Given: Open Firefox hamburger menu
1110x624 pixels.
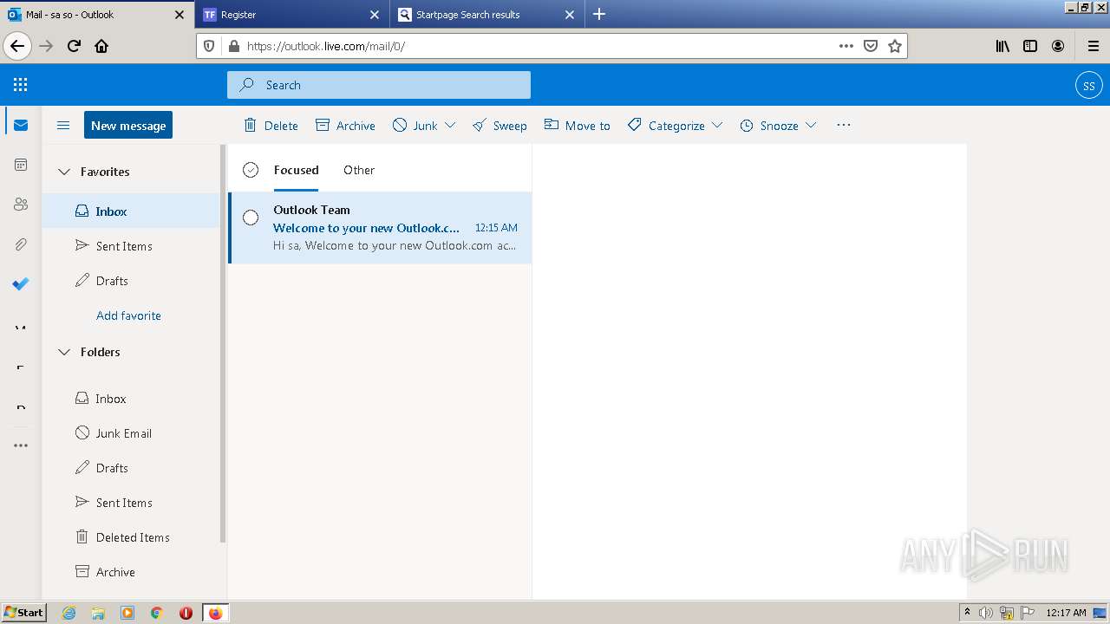Looking at the screenshot, I should pyautogui.click(x=1093, y=46).
